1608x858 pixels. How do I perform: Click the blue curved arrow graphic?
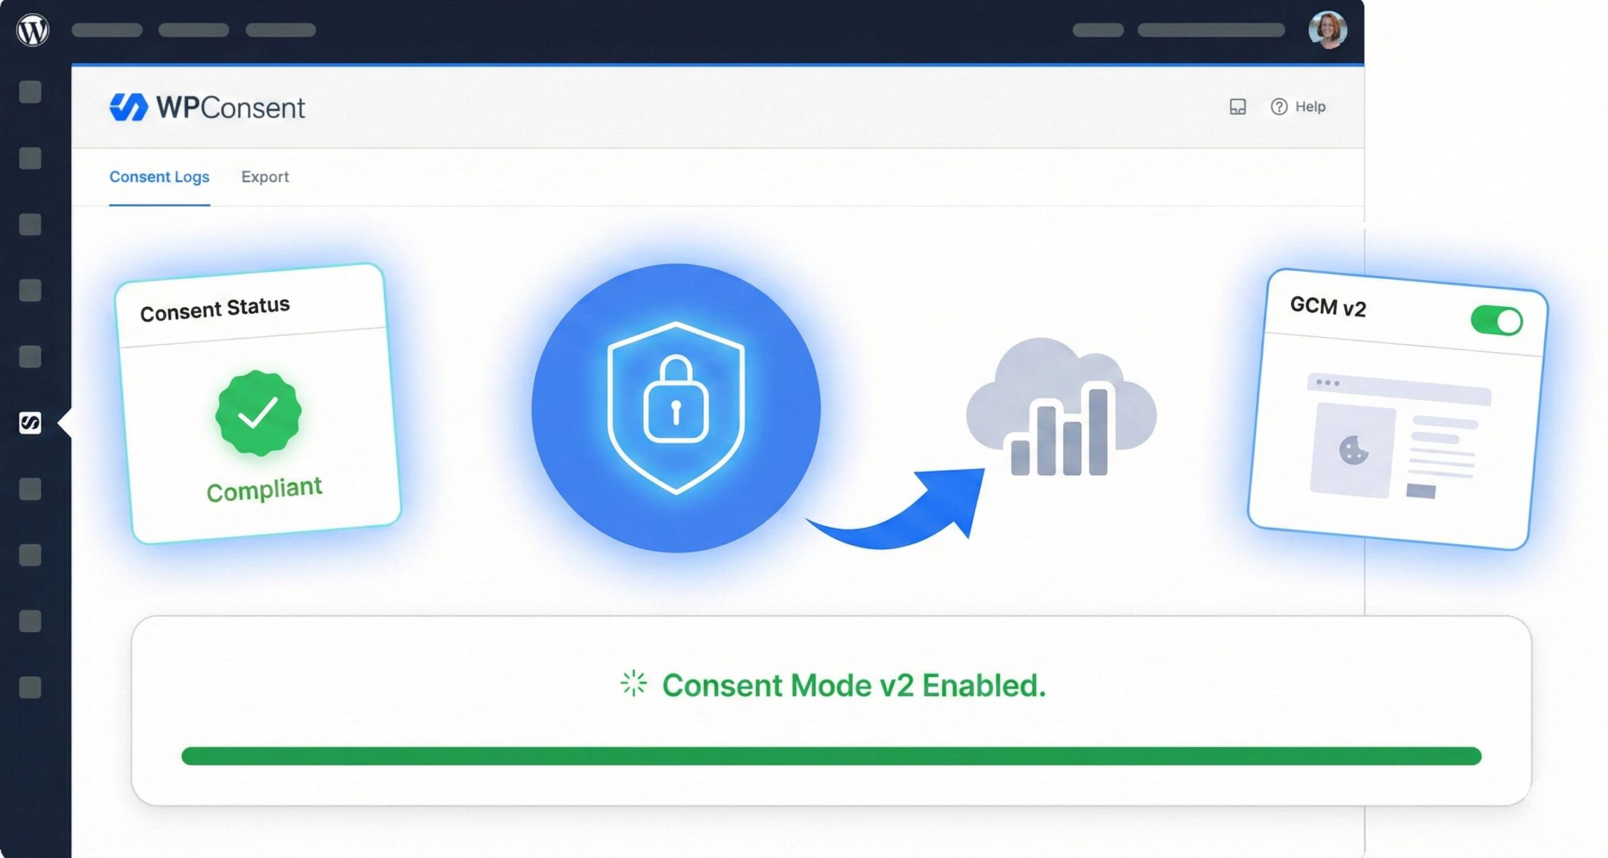click(895, 508)
